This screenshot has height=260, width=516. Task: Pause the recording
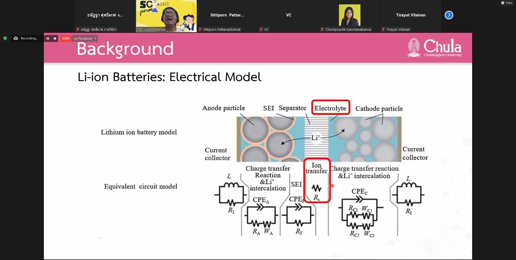coord(48,38)
